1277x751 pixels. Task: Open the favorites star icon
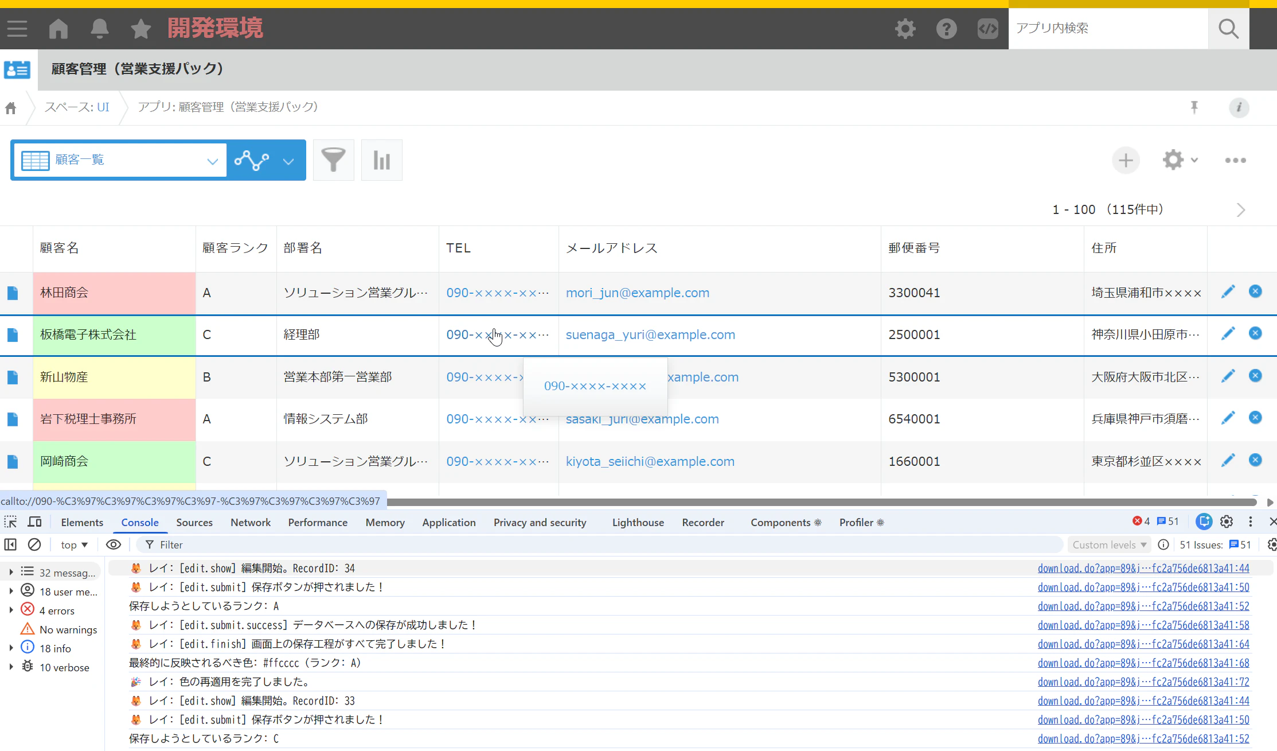pos(140,28)
